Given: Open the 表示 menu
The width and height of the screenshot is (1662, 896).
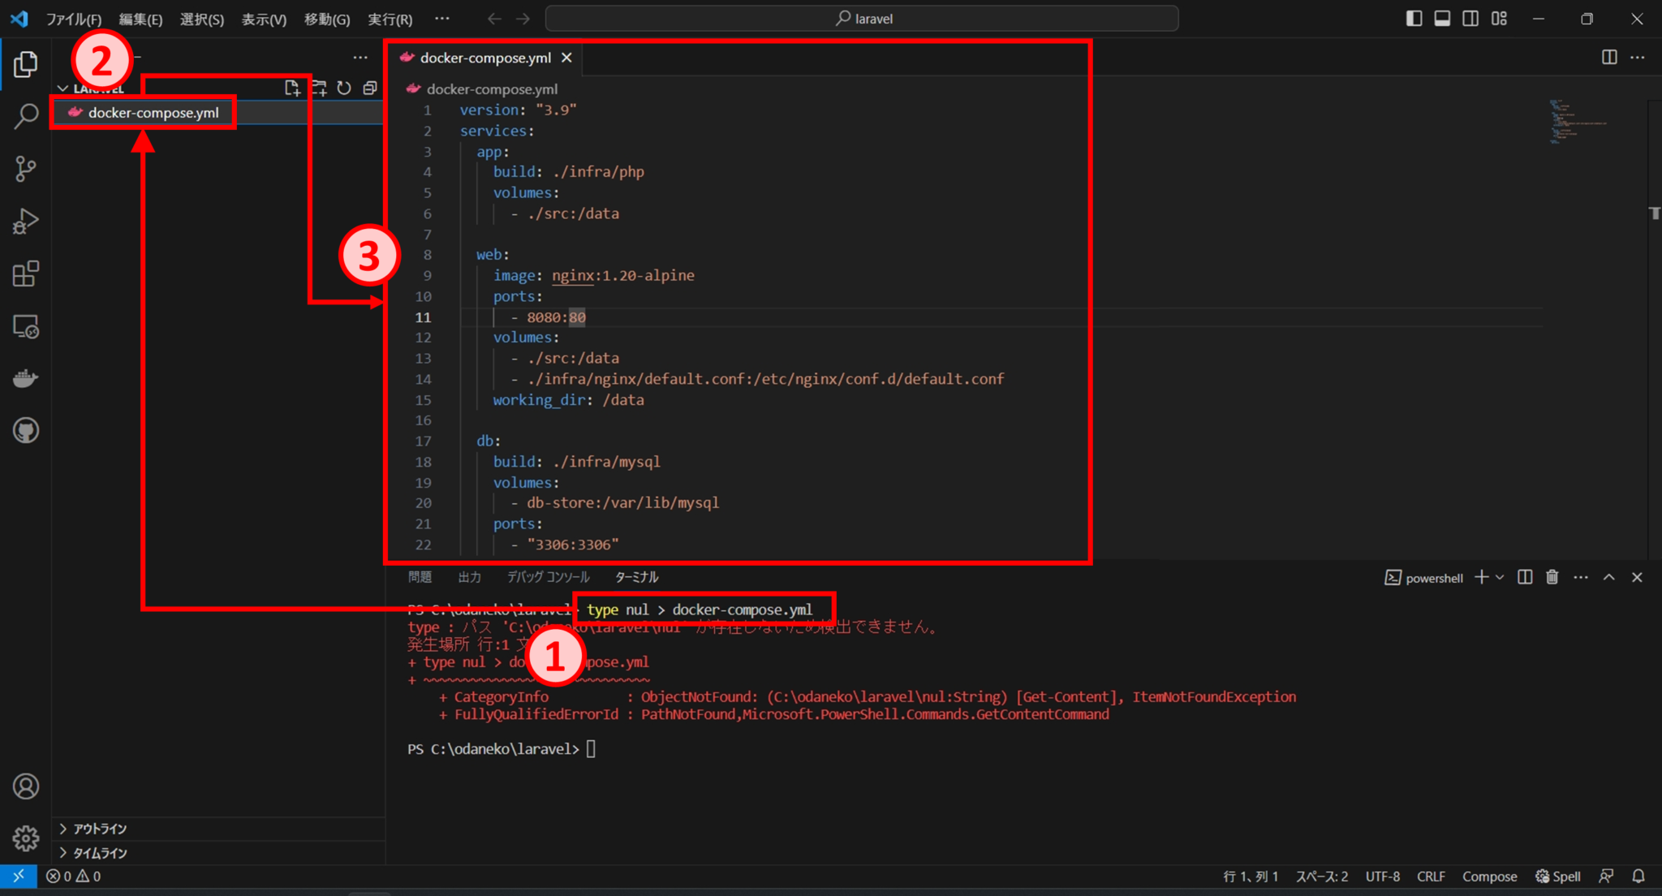Looking at the screenshot, I should [263, 19].
